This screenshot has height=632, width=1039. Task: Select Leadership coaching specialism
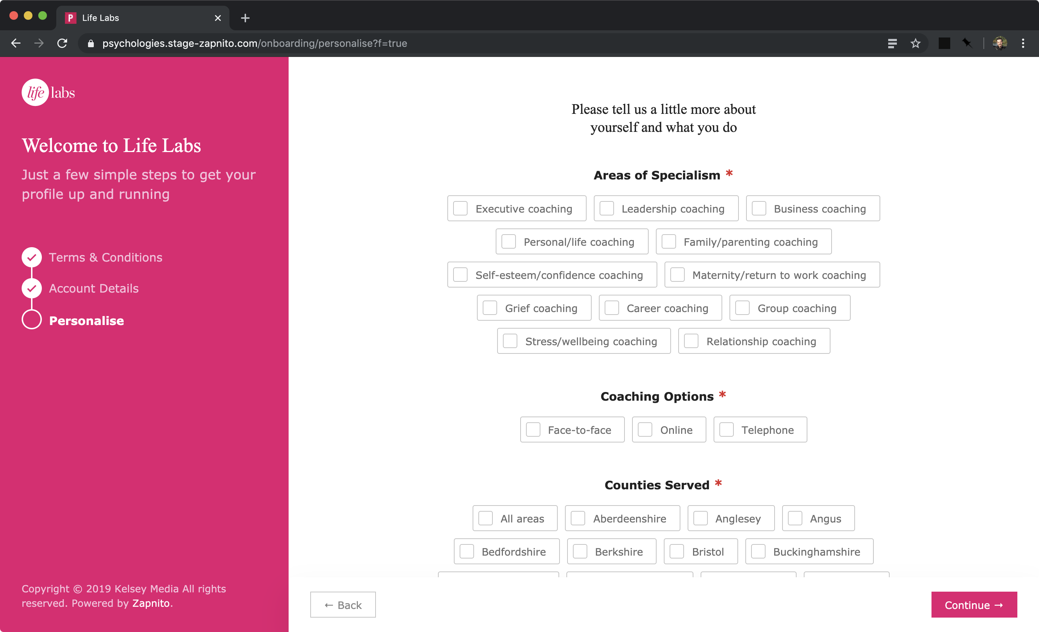[607, 208]
